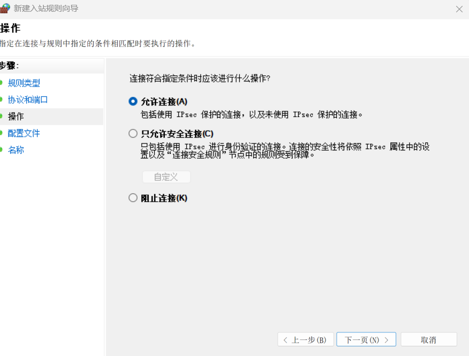Open the 协议和端口 step
Screen dimensions: 469x356
[x=28, y=100]
